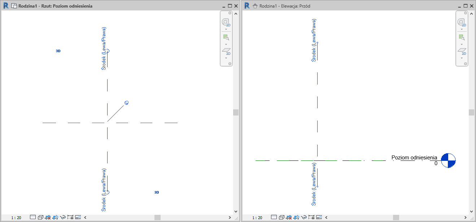Close the navigation bar in floor plan view
Screen dimensions: 476x222
click(230, 13)
